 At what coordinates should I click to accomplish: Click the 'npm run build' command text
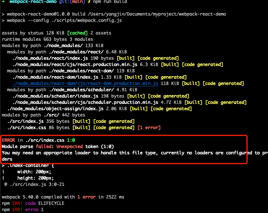coord(110,2)
